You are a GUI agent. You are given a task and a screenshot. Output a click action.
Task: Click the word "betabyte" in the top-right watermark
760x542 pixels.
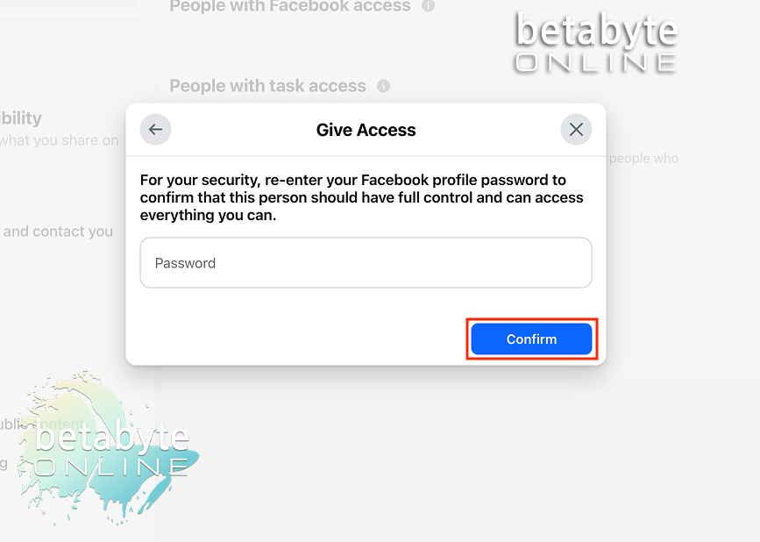coord(595,32)
